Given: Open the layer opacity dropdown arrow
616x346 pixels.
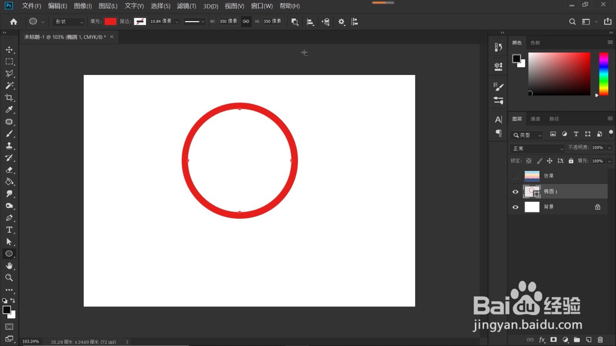Looking at the screenshot, I should click(x=609, y=148).
